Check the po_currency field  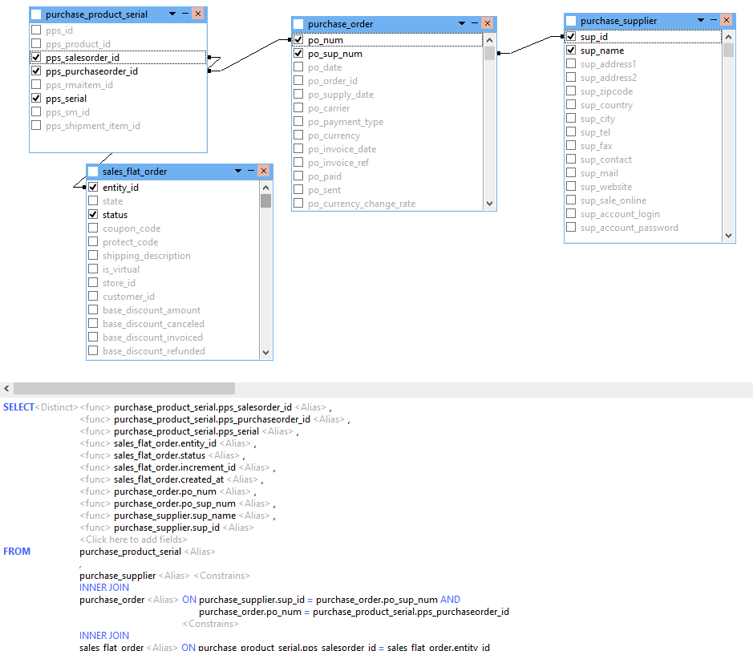pos(298,135)
